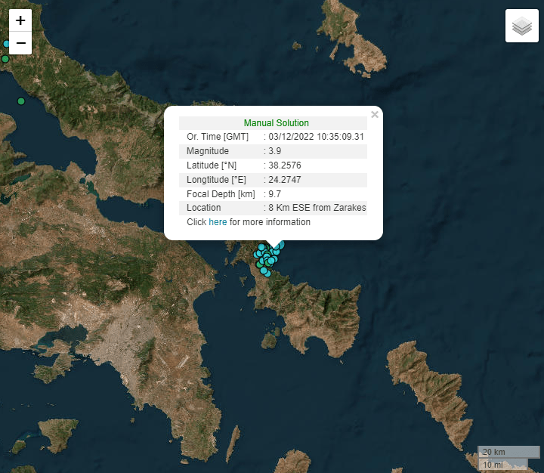
Task: Click the 10 mi scale bar
Action: click(x=496, y=464)
